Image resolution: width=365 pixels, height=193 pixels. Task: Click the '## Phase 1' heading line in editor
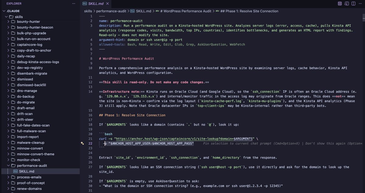pyautogui.click(x=132, y=115)
